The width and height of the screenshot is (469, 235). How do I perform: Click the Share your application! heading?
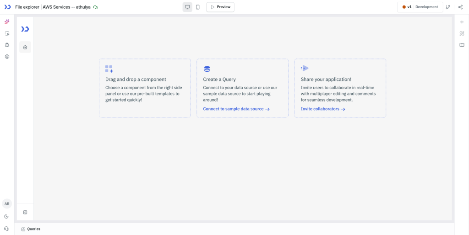pos(326,80)
